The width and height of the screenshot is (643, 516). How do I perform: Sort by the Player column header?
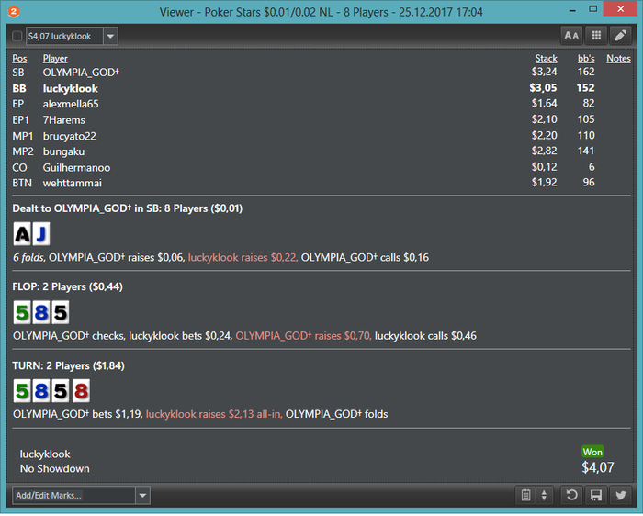coord(55,58)
